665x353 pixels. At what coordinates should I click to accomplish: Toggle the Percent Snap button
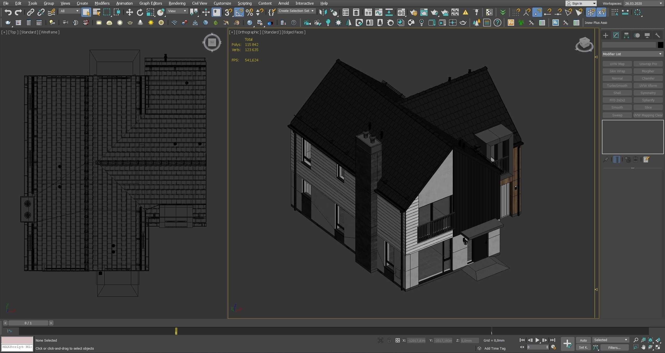click(x=249, y=12)
